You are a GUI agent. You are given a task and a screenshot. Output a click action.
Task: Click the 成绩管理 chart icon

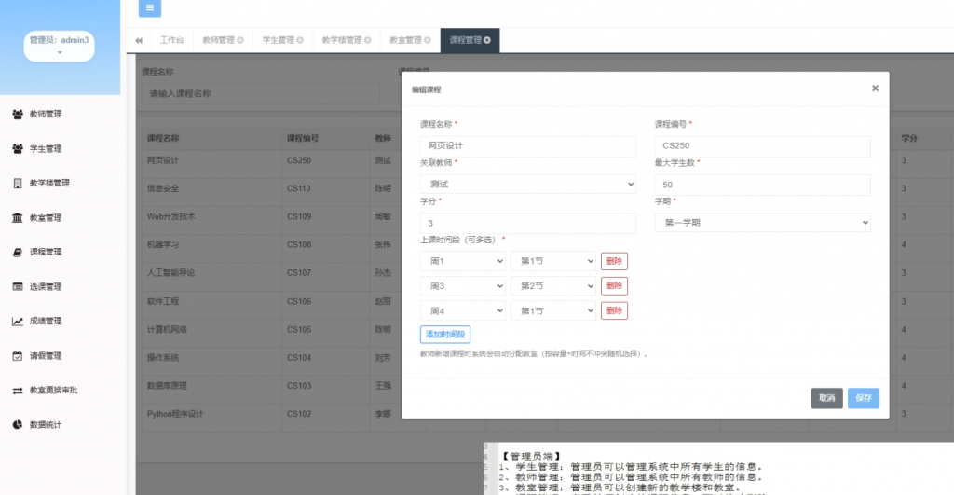tap(18, 321)
